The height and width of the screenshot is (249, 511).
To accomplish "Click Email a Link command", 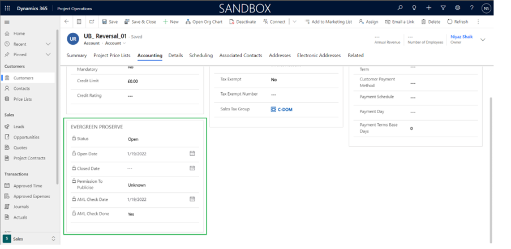I will [x=400, y=22].
